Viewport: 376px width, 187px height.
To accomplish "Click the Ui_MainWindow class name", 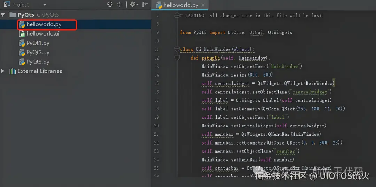I will [214, 49].
